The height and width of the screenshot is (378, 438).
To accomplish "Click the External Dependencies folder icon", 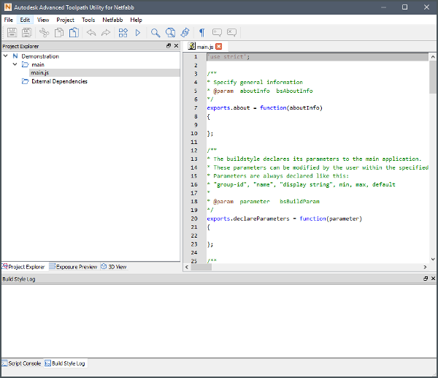I will point(25,81).
